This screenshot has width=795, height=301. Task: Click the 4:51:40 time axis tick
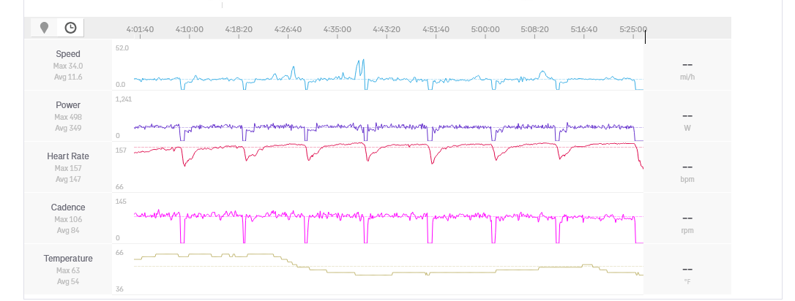[x=436, y=29]
